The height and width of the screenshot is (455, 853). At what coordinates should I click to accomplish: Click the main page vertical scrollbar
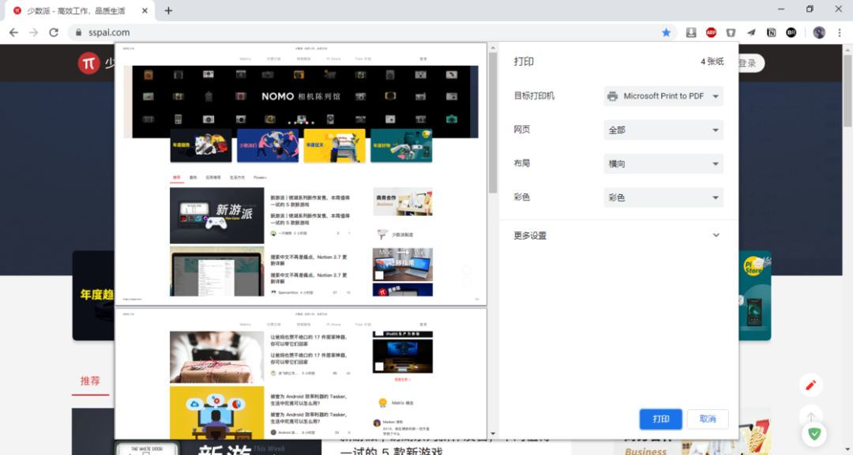847,90
